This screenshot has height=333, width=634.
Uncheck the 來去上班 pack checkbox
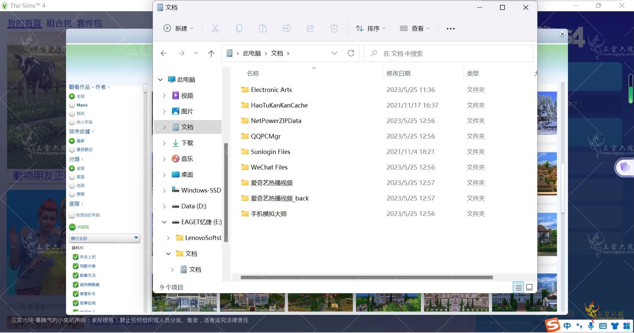[76, 257]
